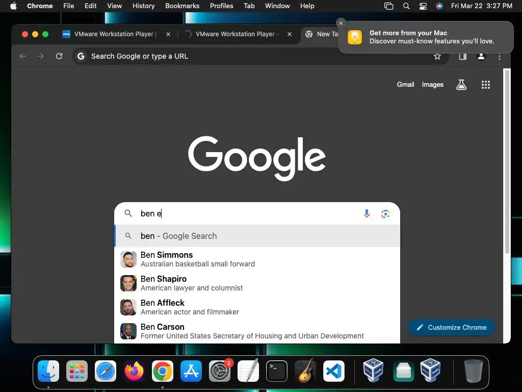Dismiss the Get more from your Mac notification
The image size is (522, 392).
[341, 23]
